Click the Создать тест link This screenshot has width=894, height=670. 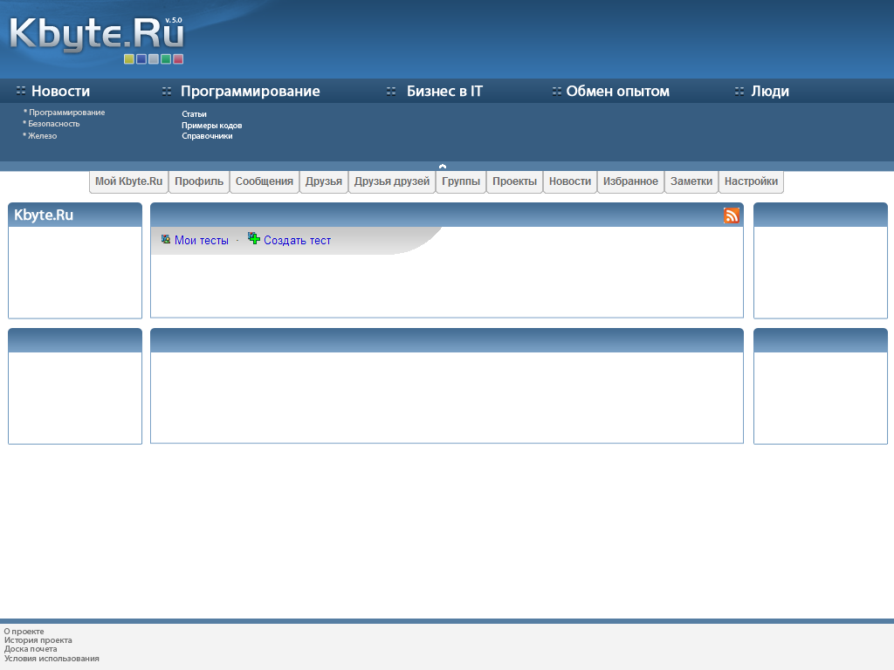[x=297, y=241]
